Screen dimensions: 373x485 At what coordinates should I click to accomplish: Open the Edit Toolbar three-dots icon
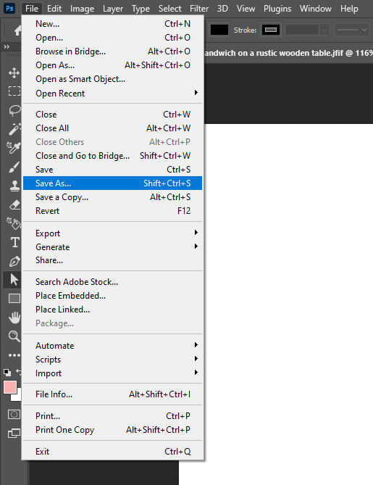(14, 355)
